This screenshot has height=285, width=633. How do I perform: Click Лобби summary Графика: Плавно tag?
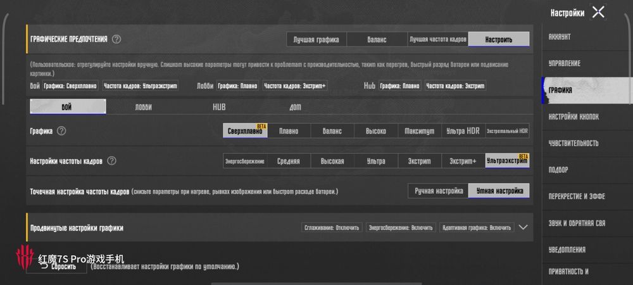[237, 86]
